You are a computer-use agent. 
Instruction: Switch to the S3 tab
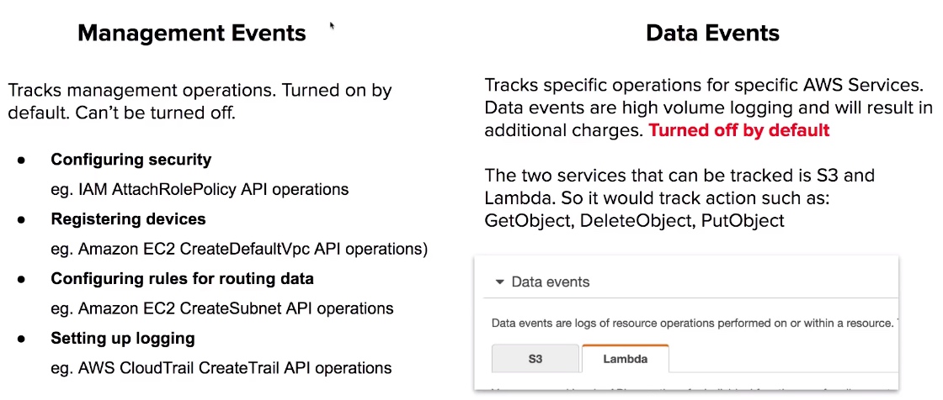click(x=535, y=359)
